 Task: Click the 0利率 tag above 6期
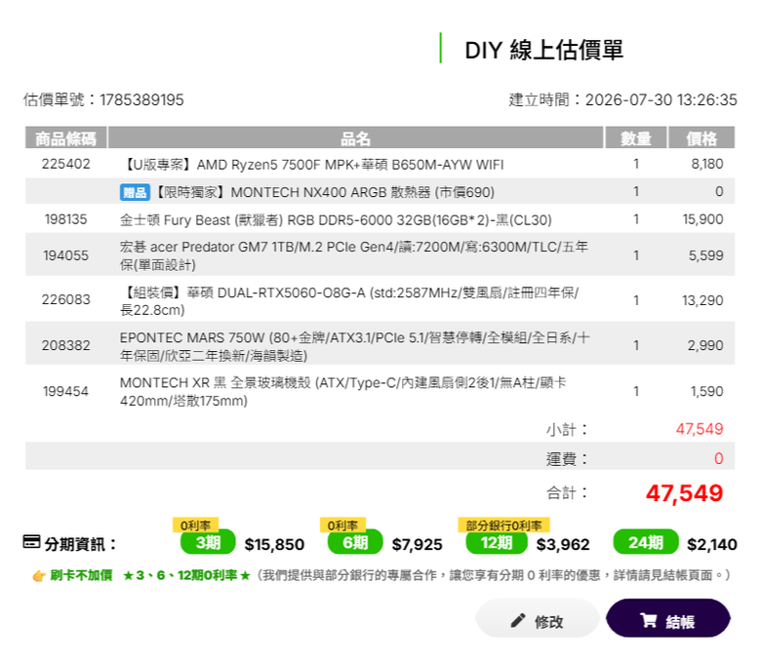(x=342, y=525)
